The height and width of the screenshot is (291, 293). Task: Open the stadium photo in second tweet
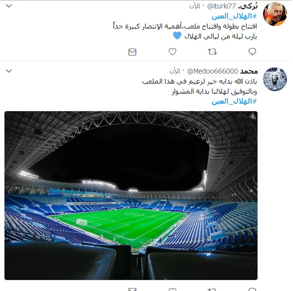[x=131, y=195]
